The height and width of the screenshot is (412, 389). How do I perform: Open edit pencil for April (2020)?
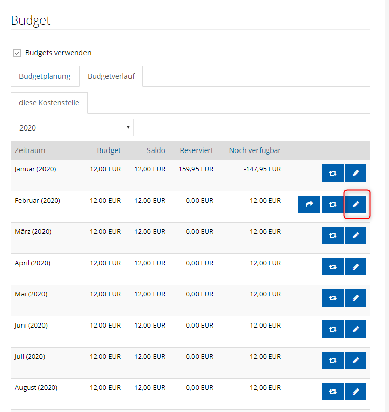[356, 267]
